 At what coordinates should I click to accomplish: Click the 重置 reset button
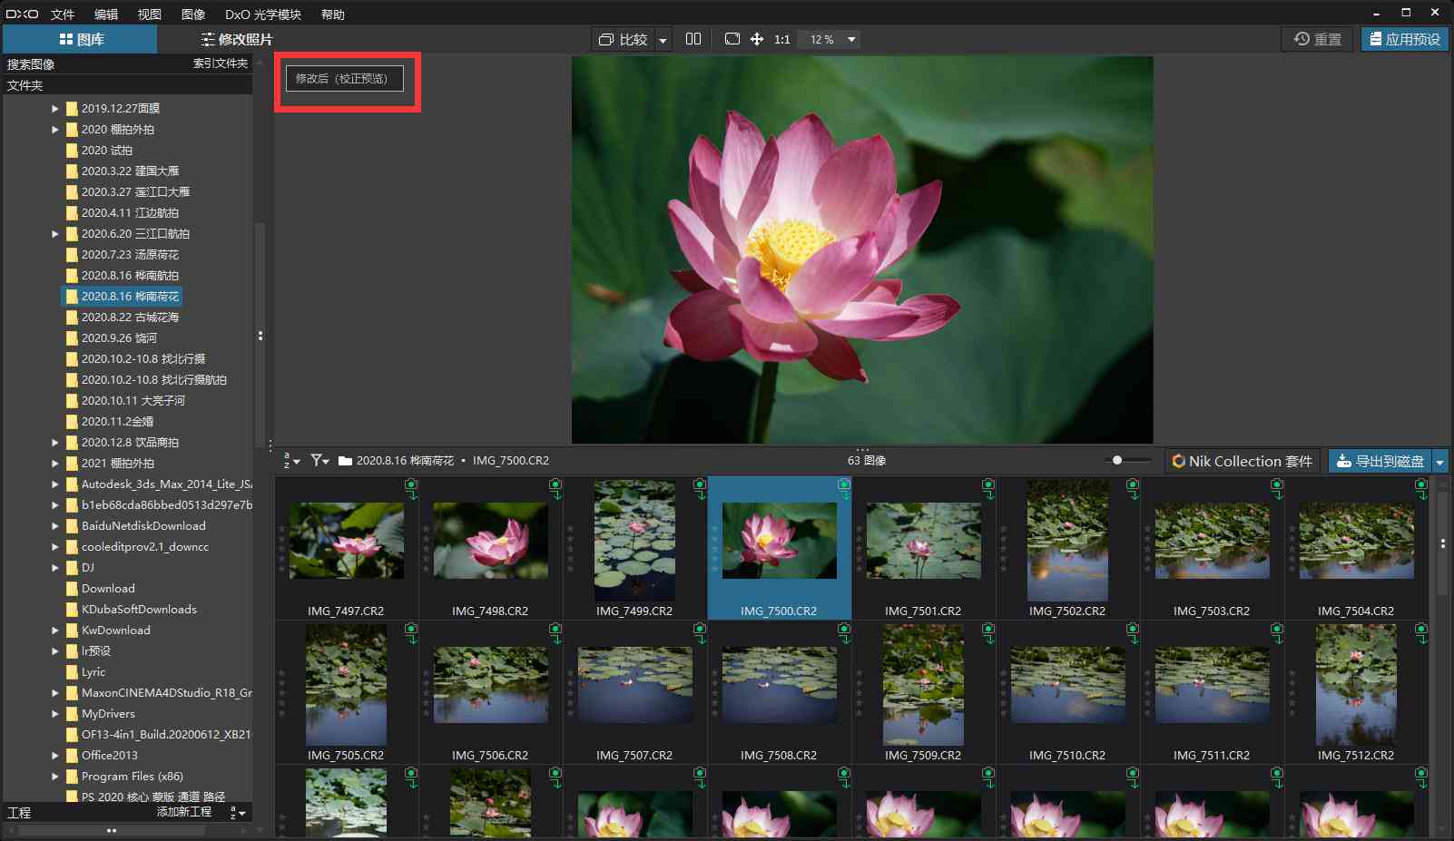tap(1317, 39)
